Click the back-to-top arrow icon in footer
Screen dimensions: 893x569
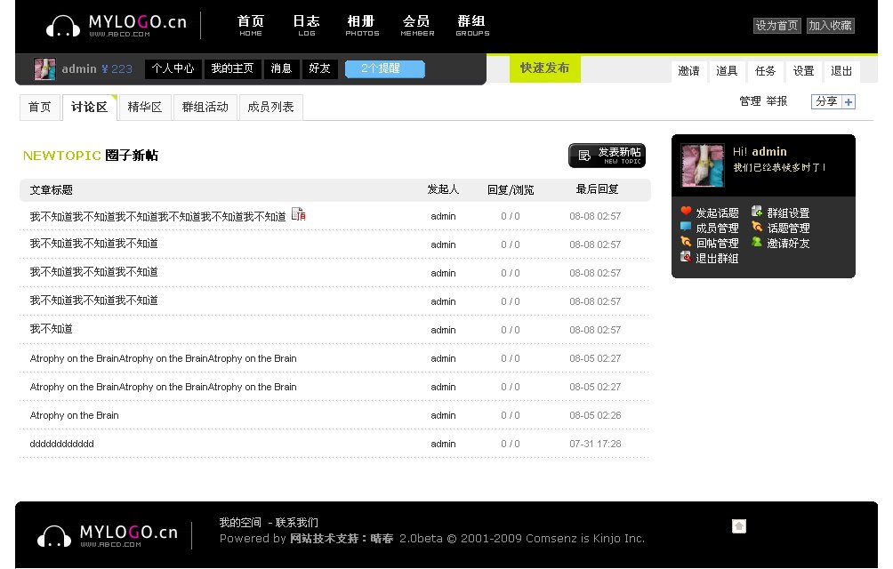(x=738, y=526)
